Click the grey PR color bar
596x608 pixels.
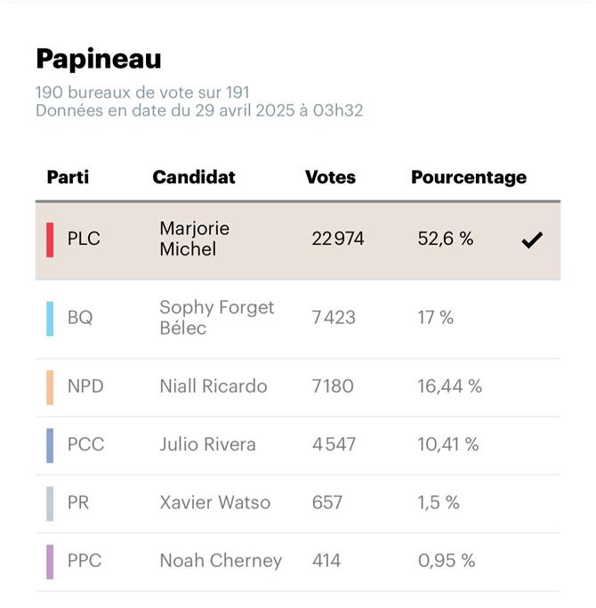tap(50, 504)
